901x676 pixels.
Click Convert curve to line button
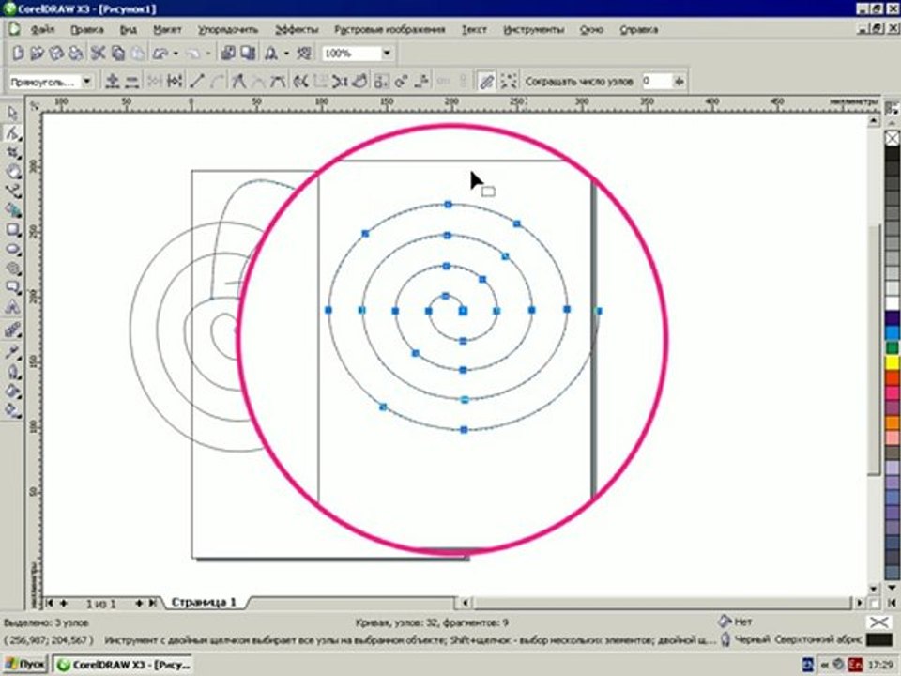197,82
